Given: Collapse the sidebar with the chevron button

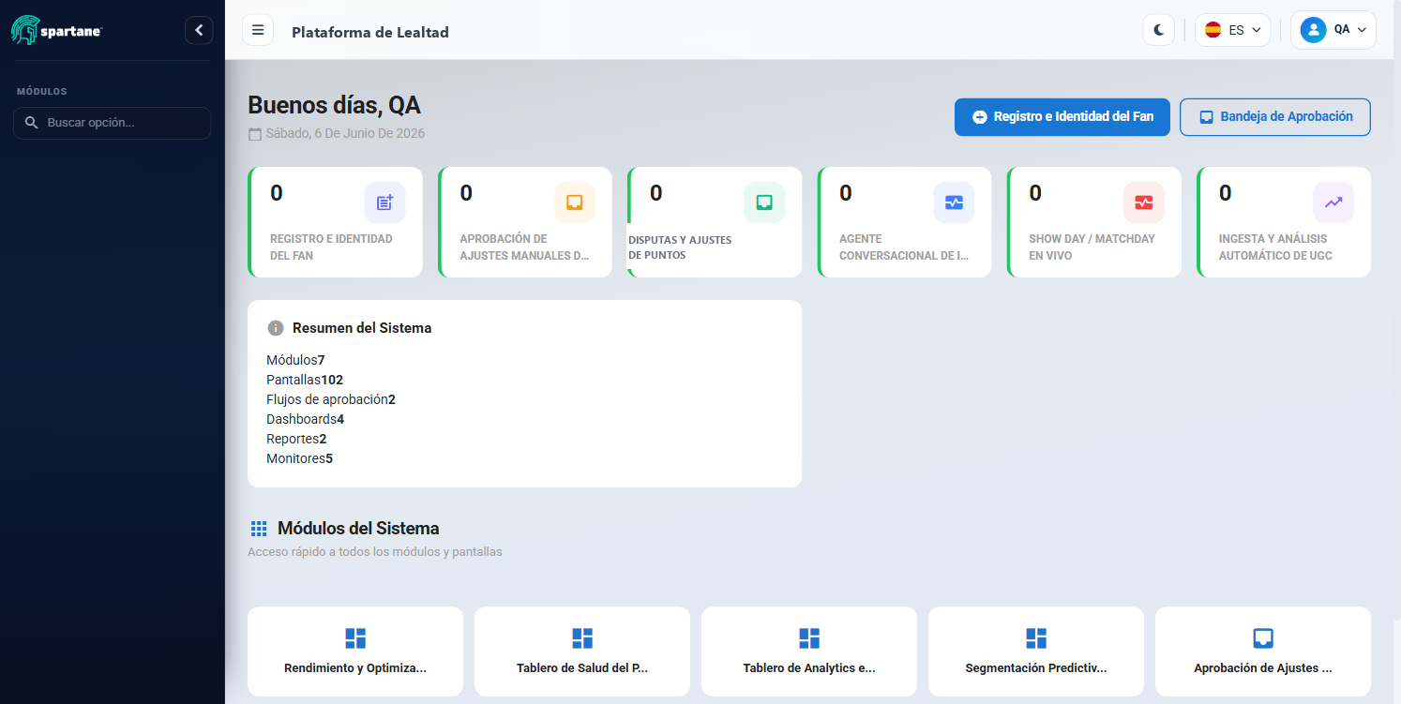Looking at the screenshot, I should tap(199, 30).
